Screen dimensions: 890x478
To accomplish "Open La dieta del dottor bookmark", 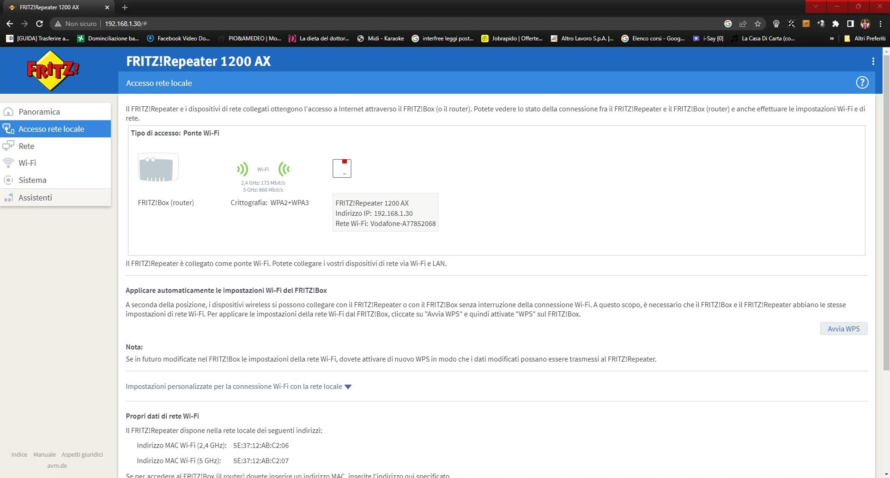I will [319, 38].
